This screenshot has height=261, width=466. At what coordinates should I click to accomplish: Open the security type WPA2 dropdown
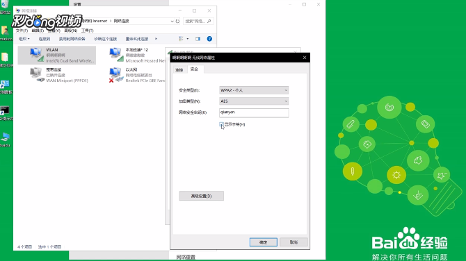pos(254,90)
